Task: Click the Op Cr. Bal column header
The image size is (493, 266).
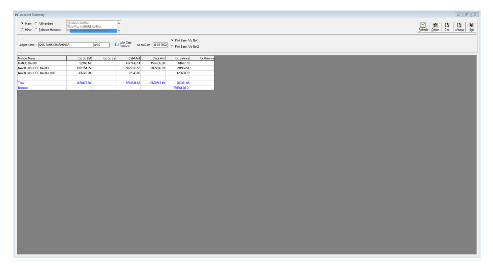Action: click(x=104, y=58)
